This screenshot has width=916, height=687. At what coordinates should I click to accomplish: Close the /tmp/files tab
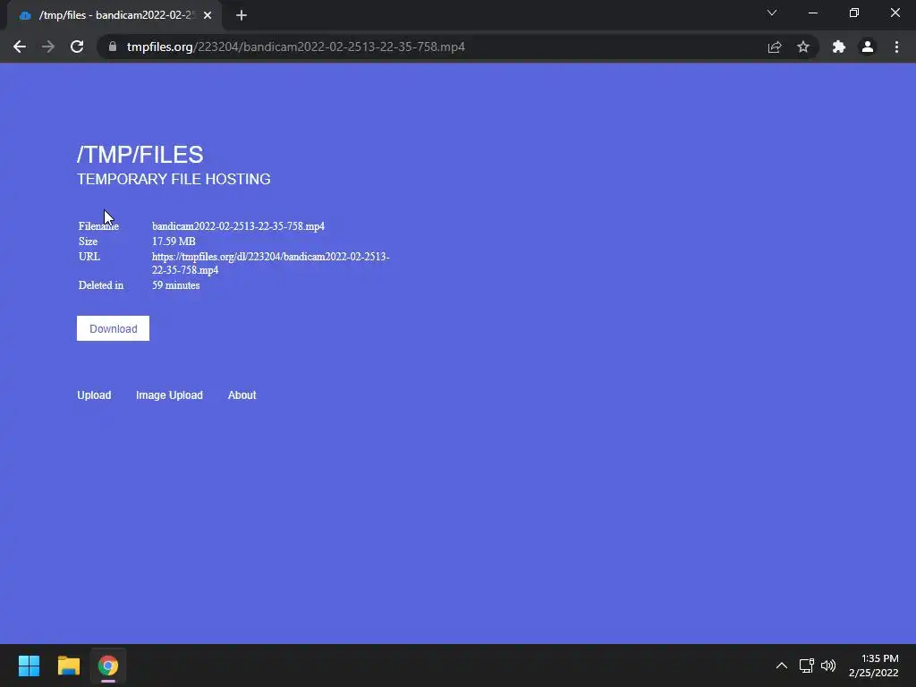click(x=208, y=15)
